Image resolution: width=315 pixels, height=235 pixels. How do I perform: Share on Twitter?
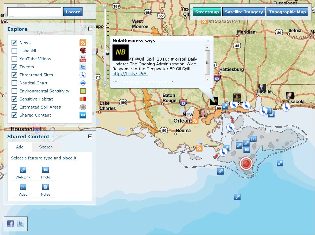tap(21, 223)
